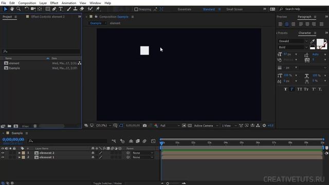The image size is (329, 185).
Task: Open the Animation menu
Action: (69, 3)
